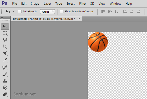Select the Polygonal Lasso tool

[5, 40]
